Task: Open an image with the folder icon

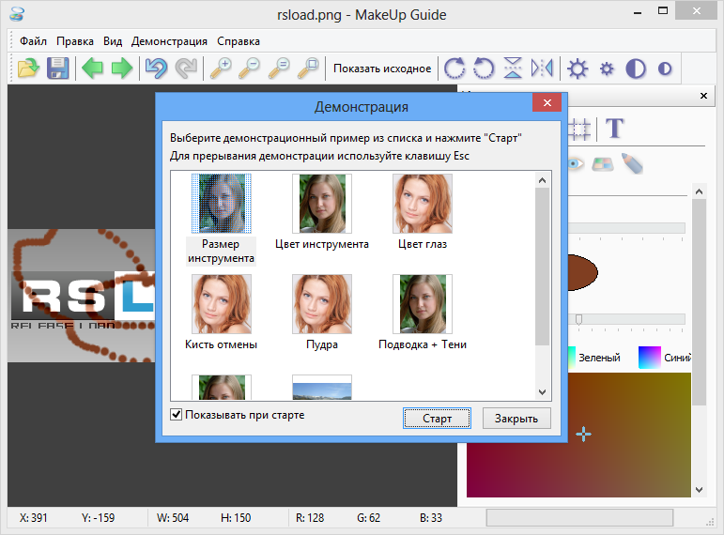Action: click(x=28, y=69)
